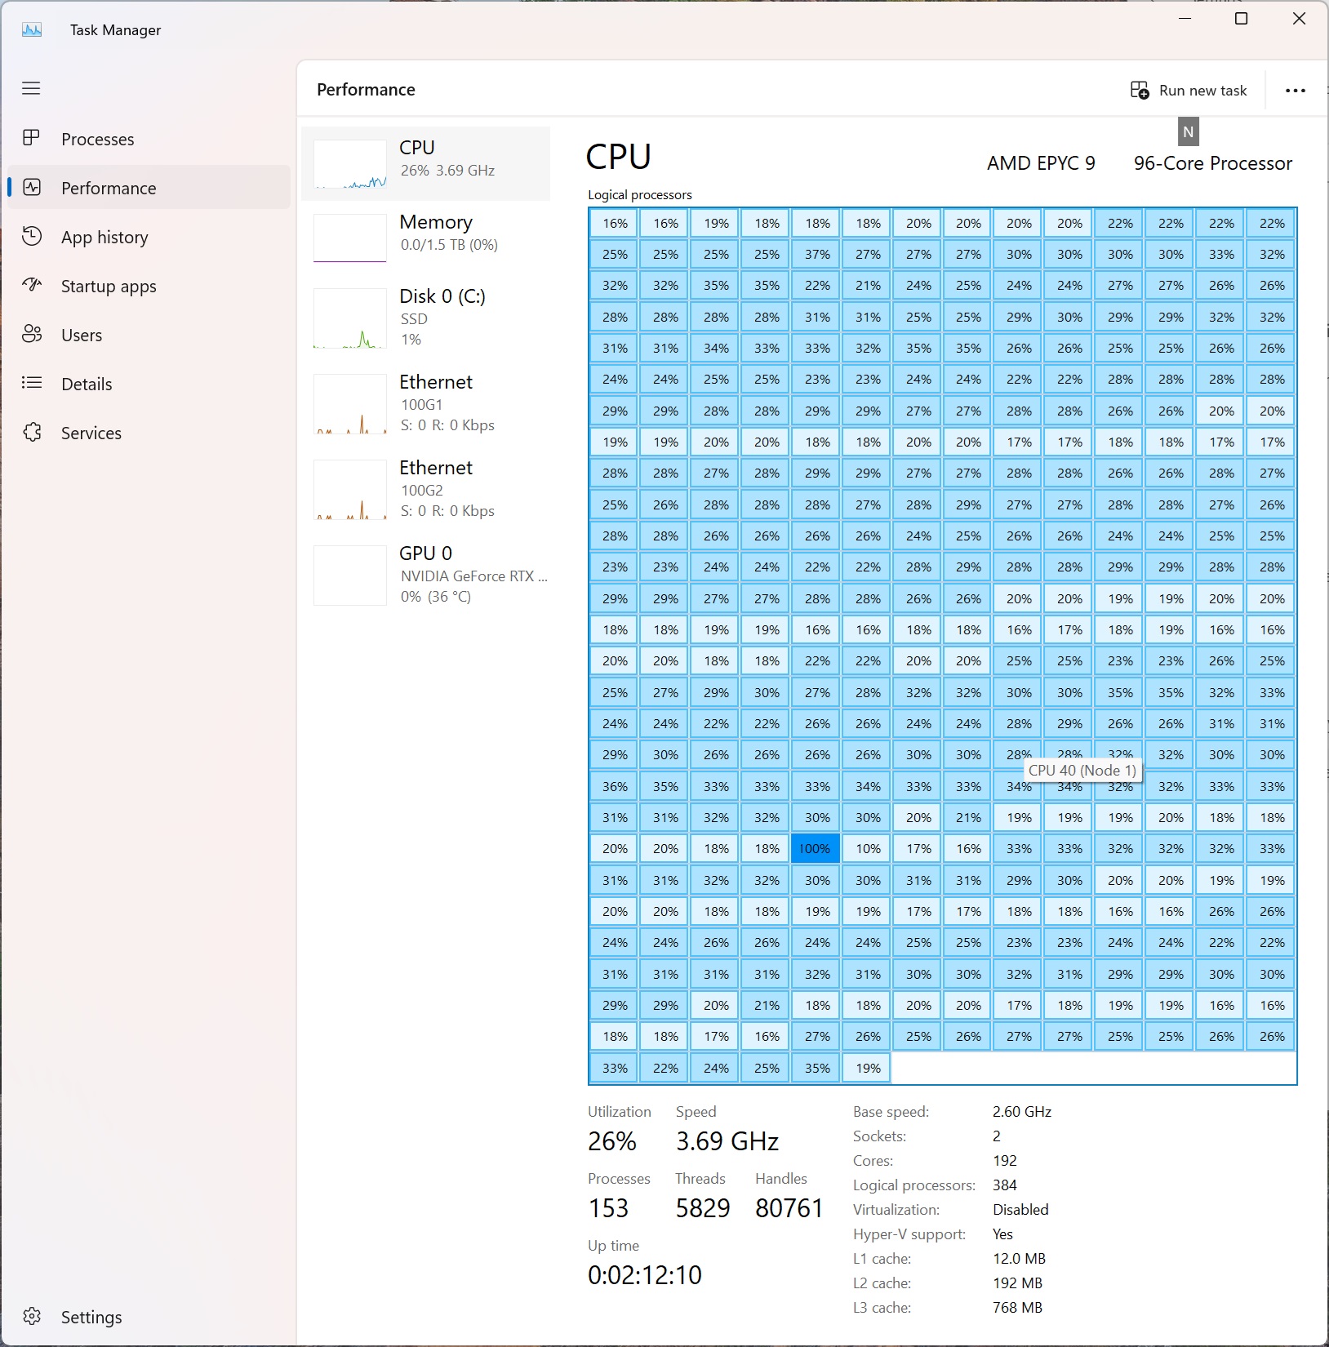Switch to the Users page
Viewport: 1329px width, 1347px height.
(149, 335)
